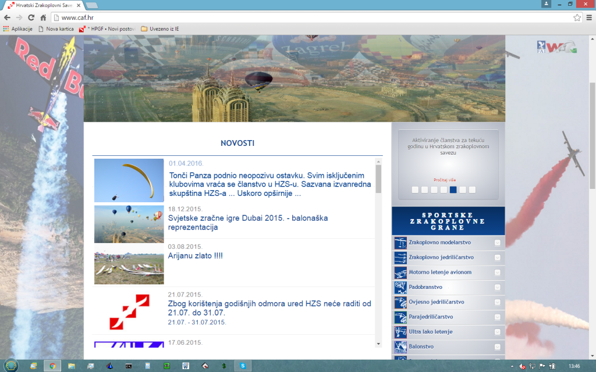
Task: Click the FAI World Air Games logo
Action: [556, 47]
